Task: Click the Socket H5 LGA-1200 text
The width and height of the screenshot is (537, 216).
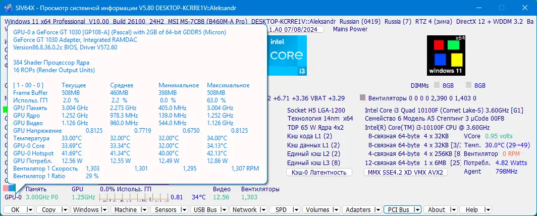Action: click(x=316, y=110)
